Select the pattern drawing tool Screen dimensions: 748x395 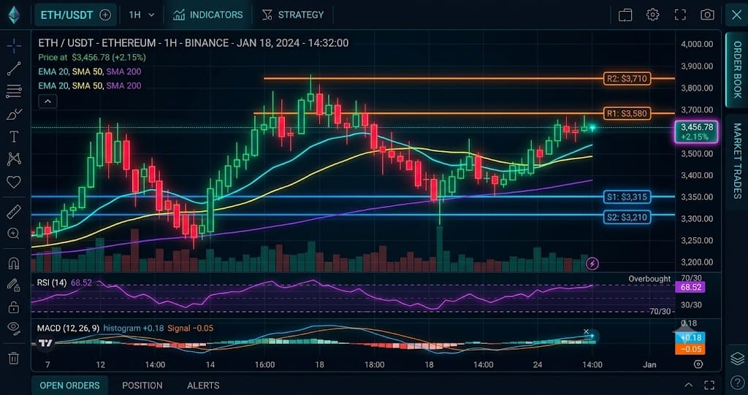point(14,159)
